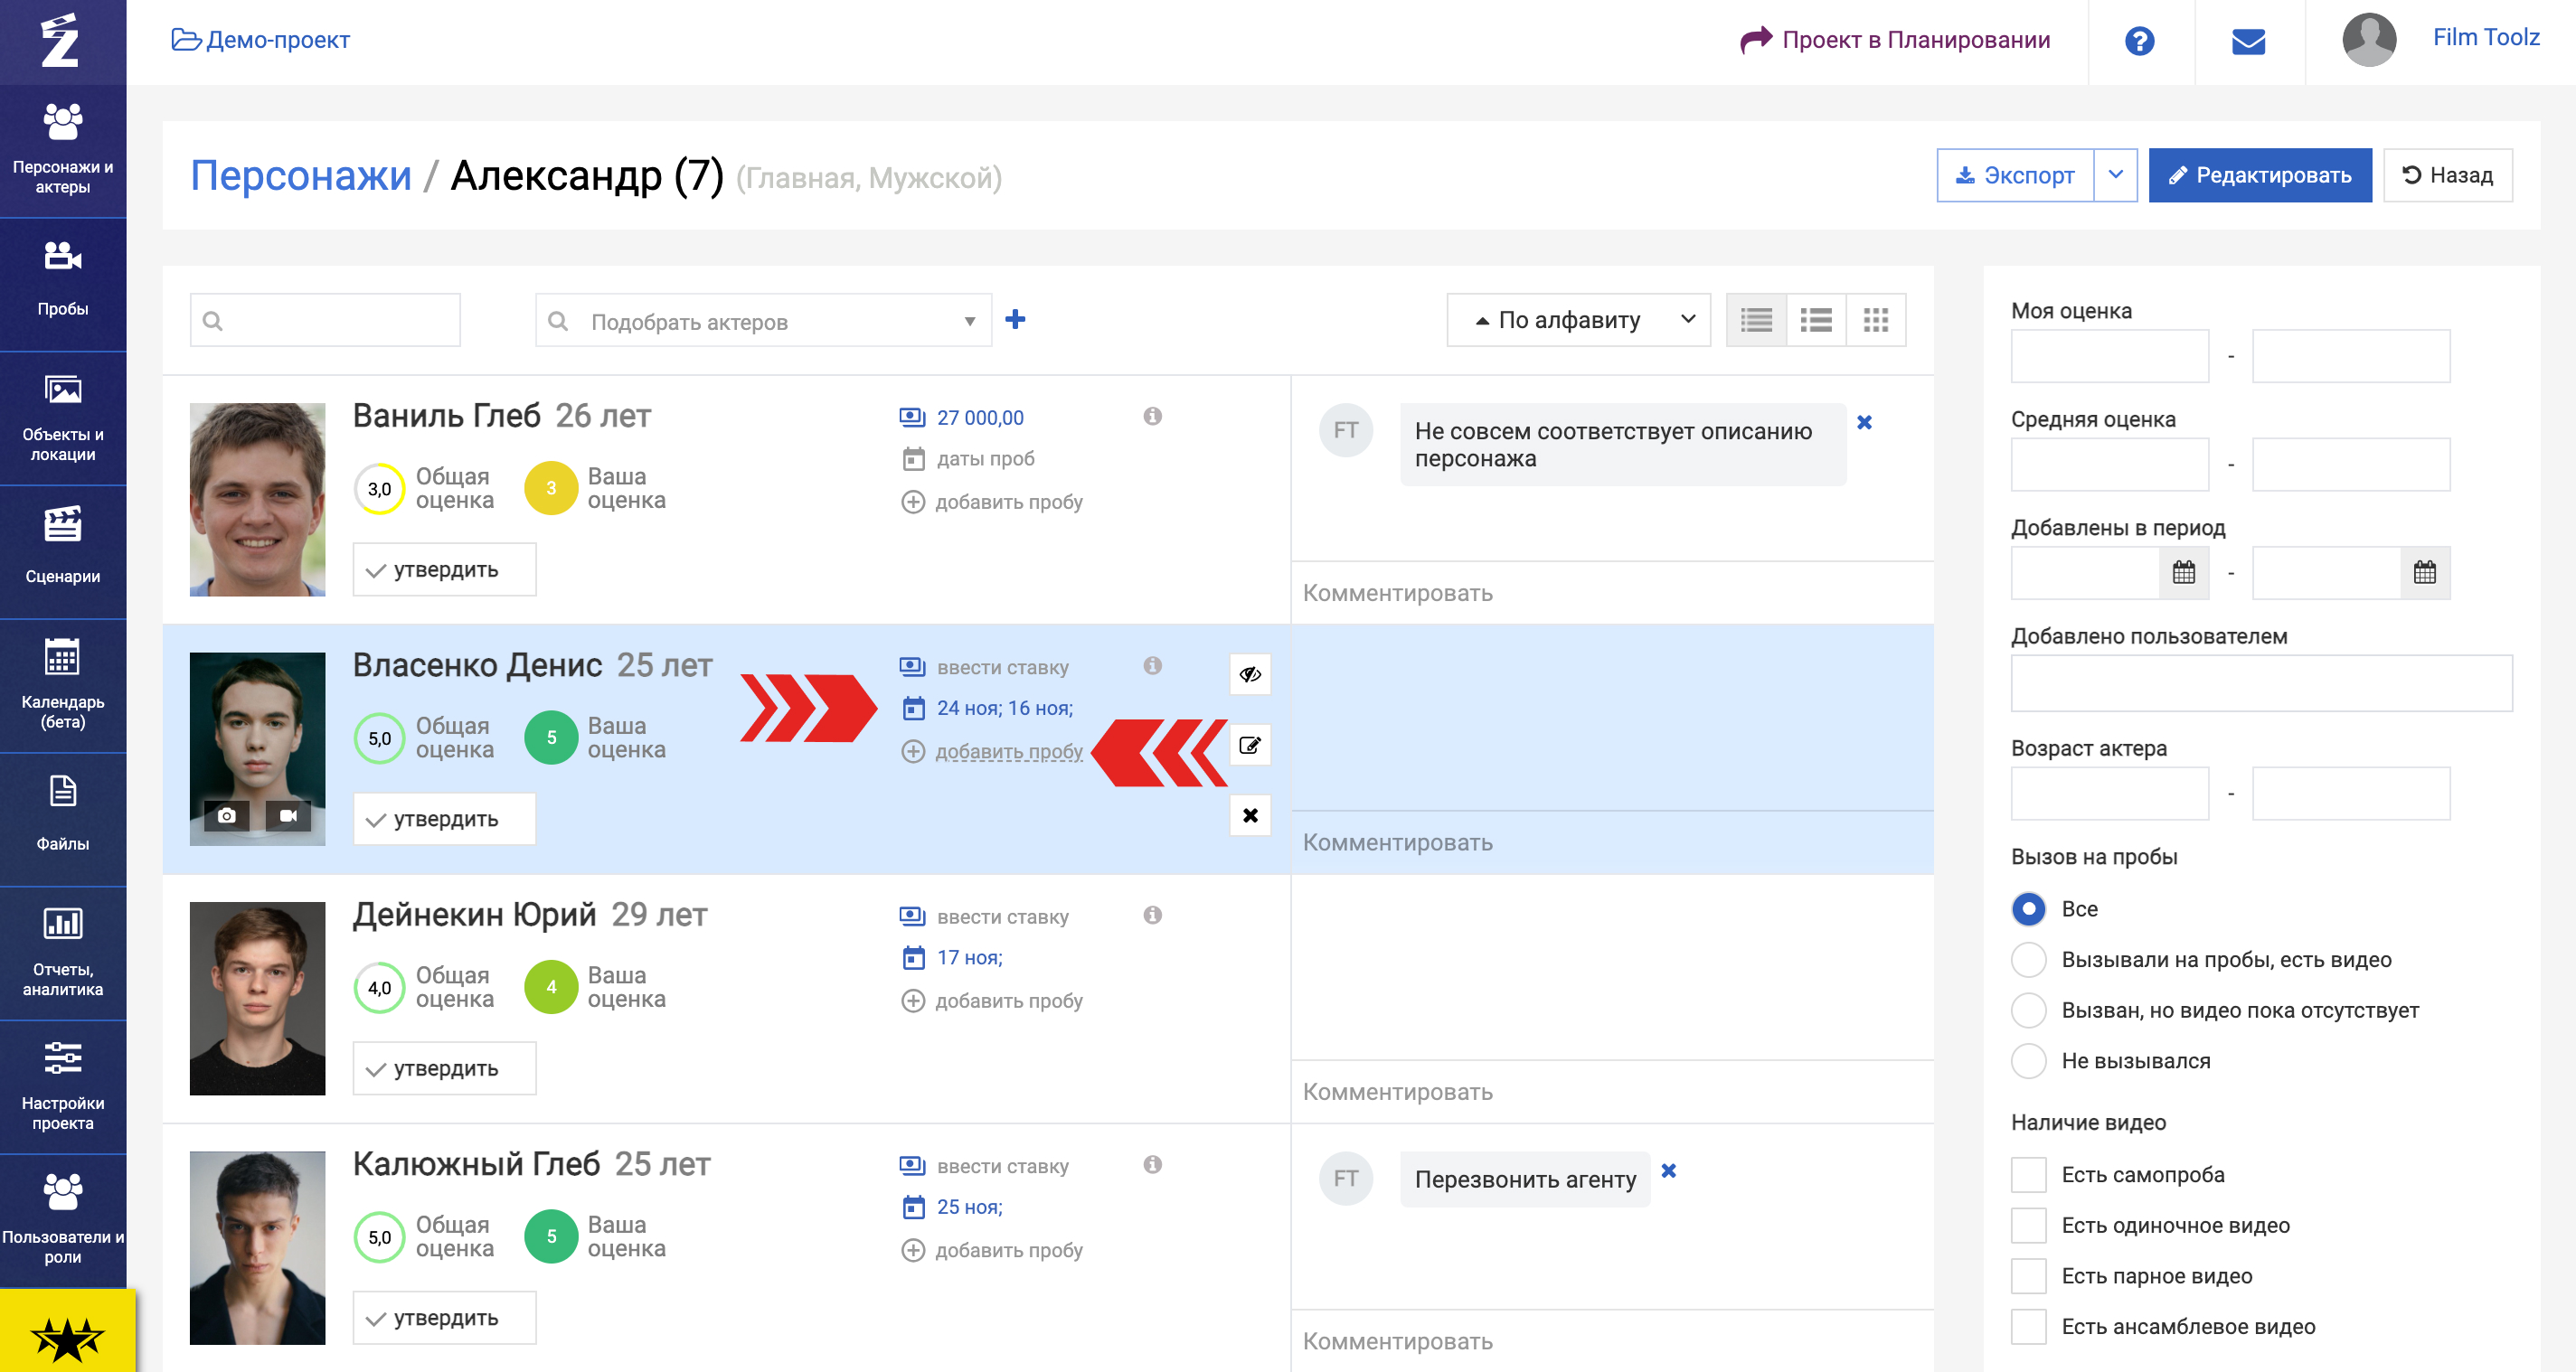Check 'Есть самопроба' checkbox

[x=2028, y=1174]
